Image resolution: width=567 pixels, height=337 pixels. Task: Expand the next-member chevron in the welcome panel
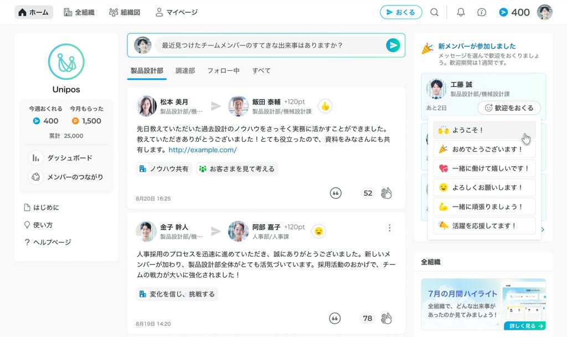(543, 229)
